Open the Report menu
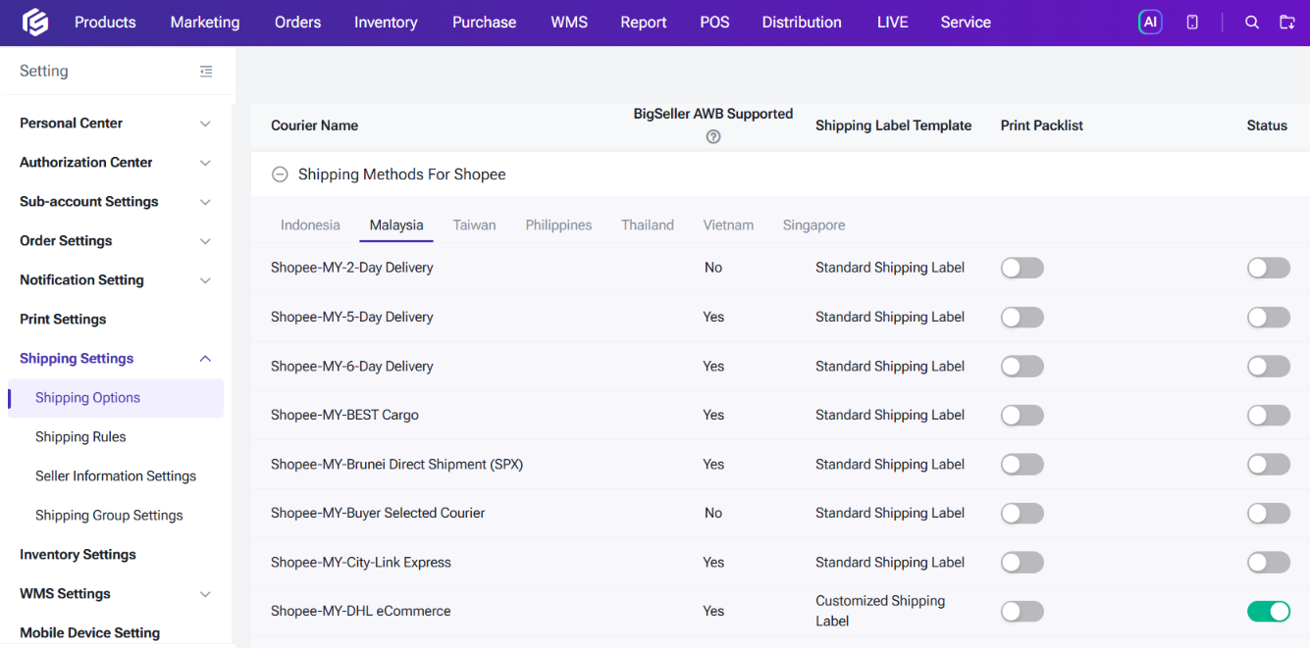 (x=644, y=22)
